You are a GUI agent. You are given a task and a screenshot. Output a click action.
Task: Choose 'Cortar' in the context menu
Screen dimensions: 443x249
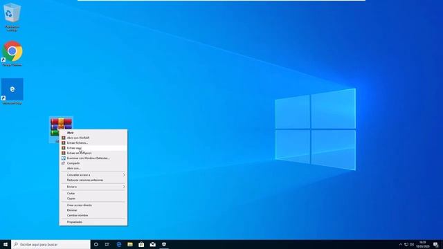[93, 194]
